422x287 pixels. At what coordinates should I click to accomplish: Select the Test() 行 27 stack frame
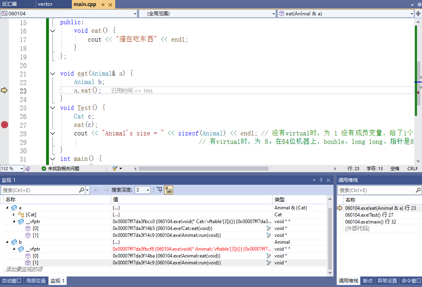click(369, 215)
